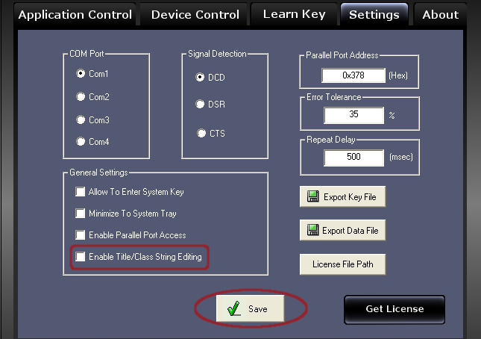Click the green checkmark icon on Save
This screenshot has width=481, height=339.
pos(233,308)
